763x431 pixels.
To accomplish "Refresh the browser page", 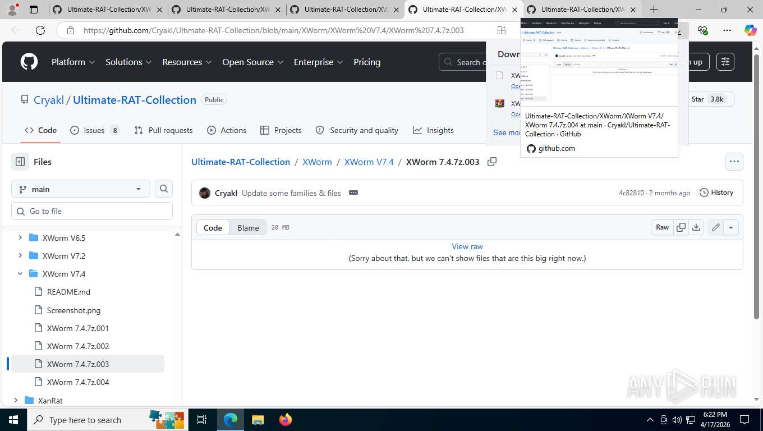I will 40,31.
